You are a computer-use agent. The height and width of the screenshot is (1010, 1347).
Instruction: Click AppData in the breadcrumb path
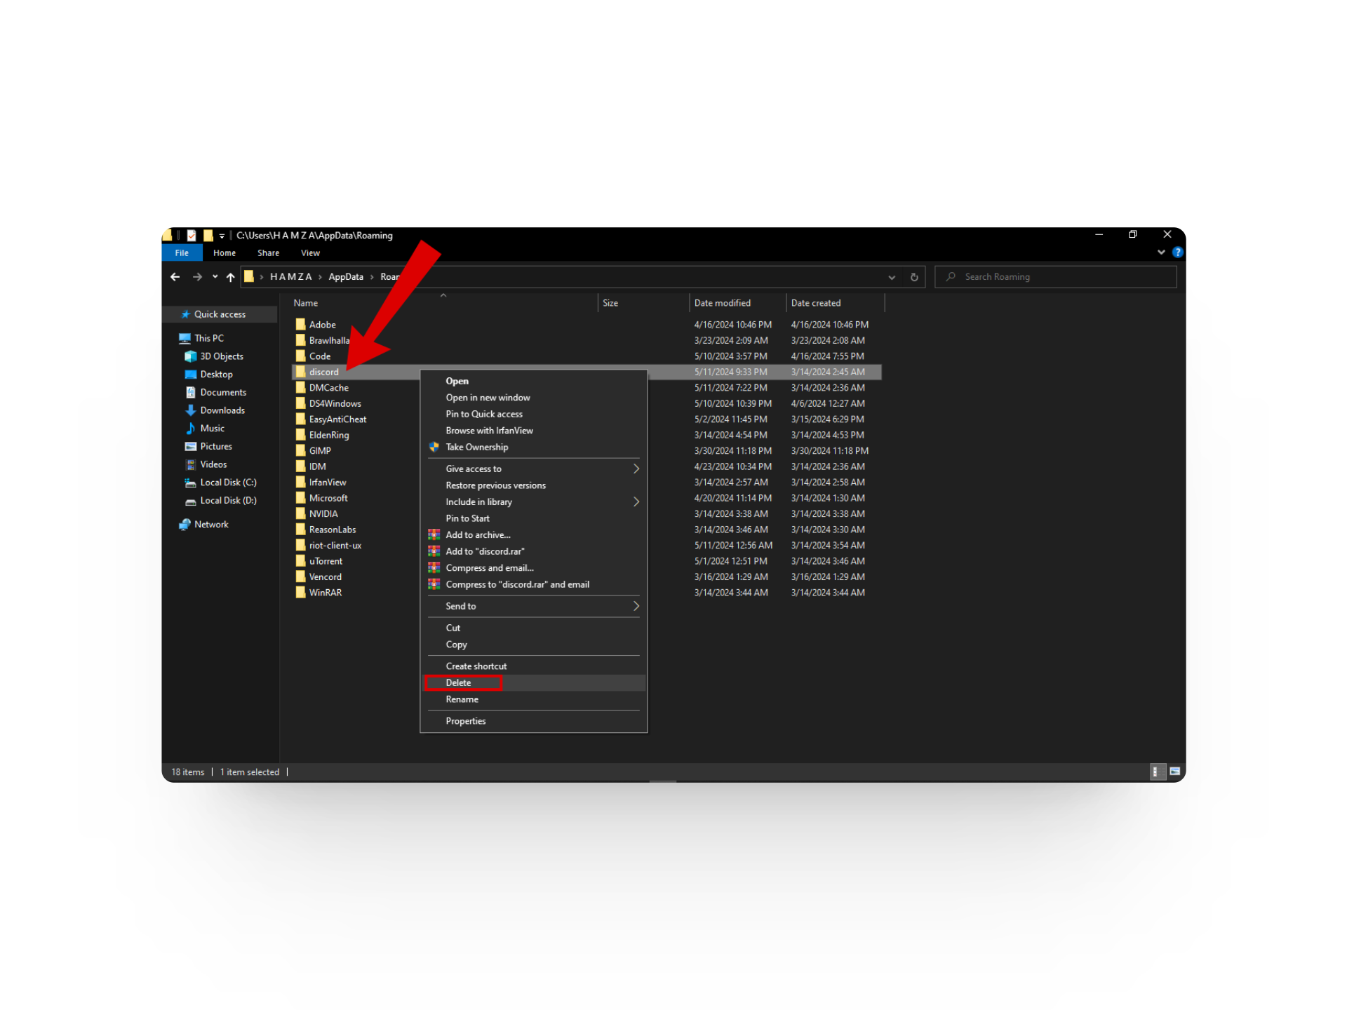point(346,277)
